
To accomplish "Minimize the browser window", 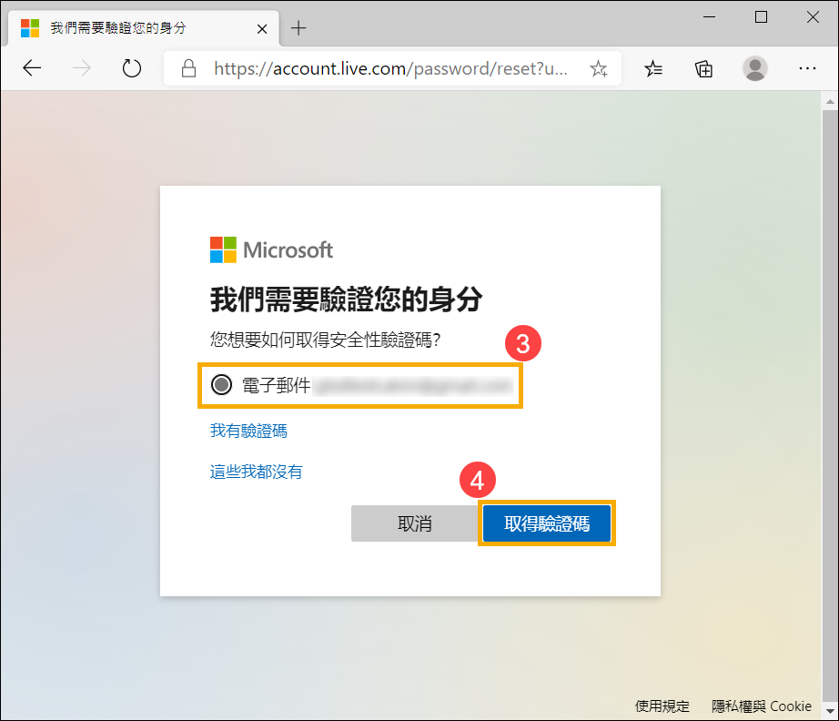I will pos(709,17).
